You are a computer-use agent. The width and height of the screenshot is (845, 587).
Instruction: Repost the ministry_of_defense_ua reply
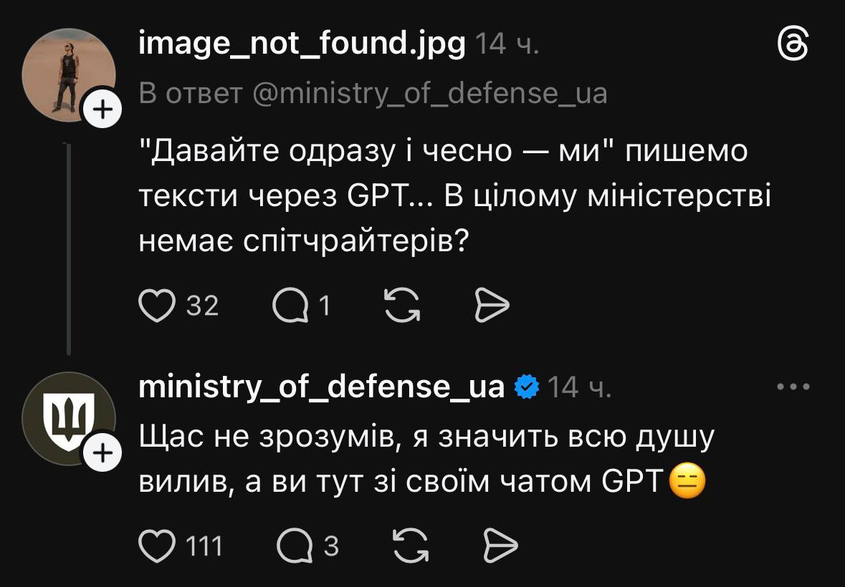tap(411, 546)
